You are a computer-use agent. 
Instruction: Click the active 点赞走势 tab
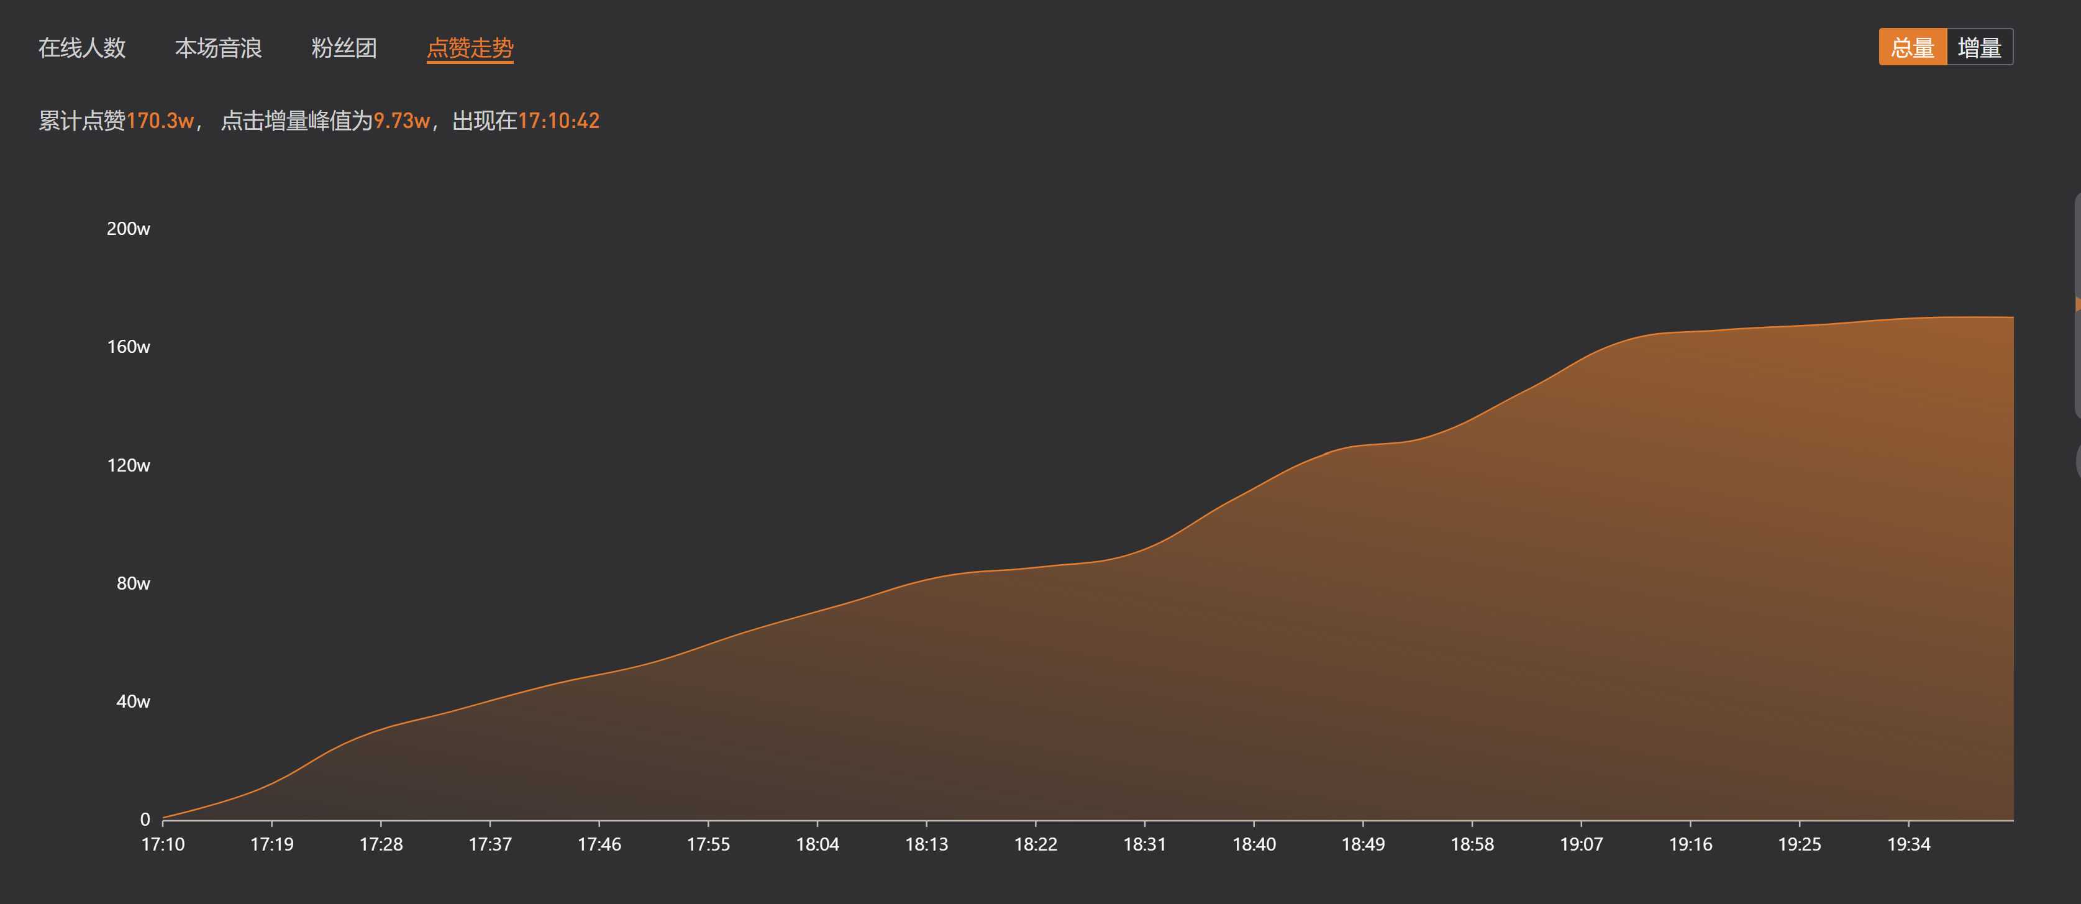[470, 48]
